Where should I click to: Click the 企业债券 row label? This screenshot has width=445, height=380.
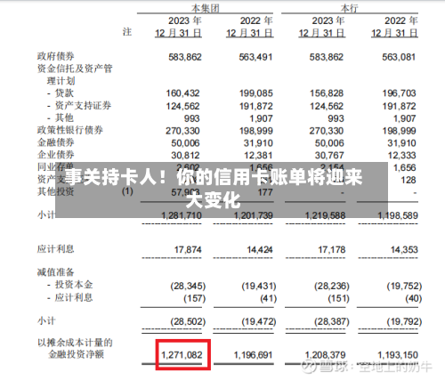(x=56, y=155)
